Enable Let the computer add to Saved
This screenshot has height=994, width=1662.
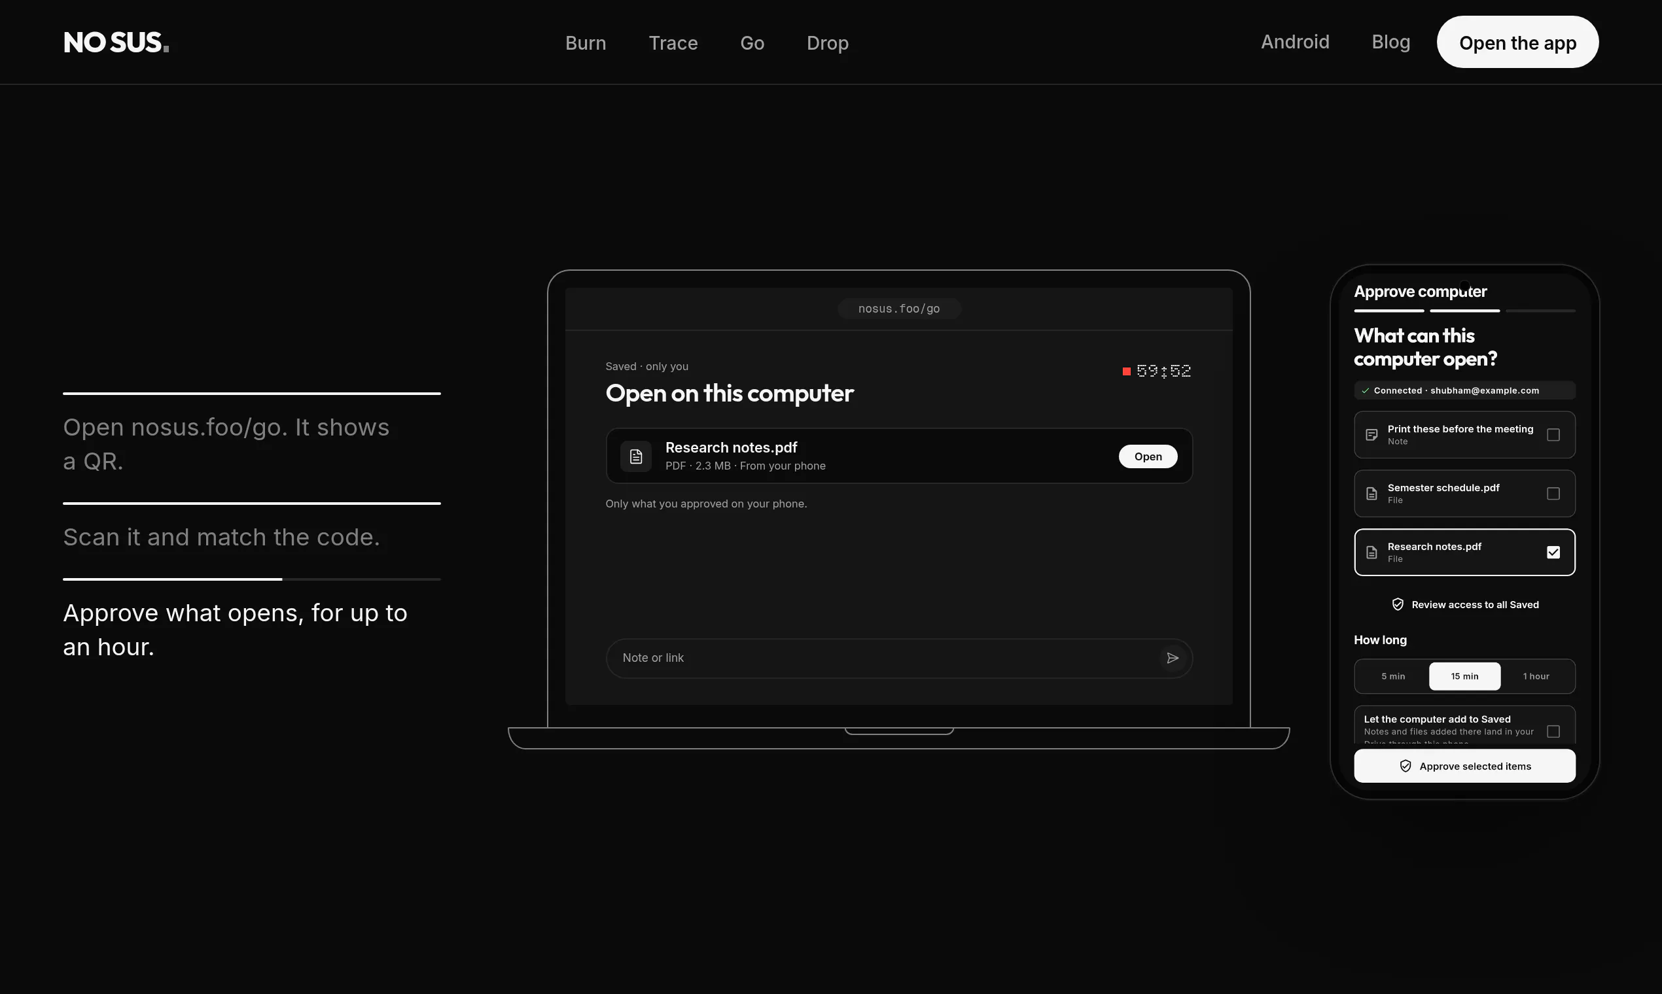(x=1553, y=731)
